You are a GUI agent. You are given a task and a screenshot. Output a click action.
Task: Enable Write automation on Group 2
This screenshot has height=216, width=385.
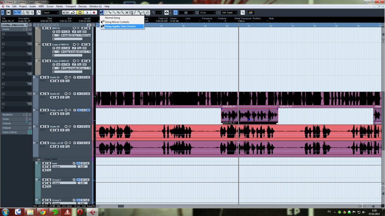click(49, 183)
